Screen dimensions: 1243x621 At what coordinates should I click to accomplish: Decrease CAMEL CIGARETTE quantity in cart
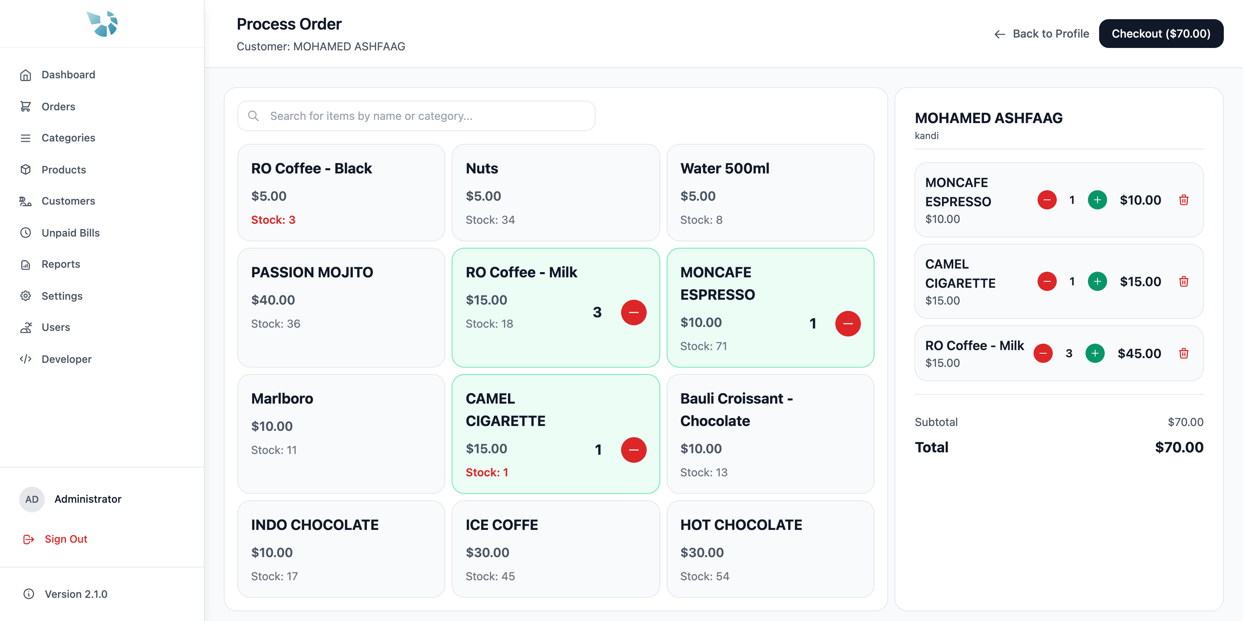(1047, 281)
